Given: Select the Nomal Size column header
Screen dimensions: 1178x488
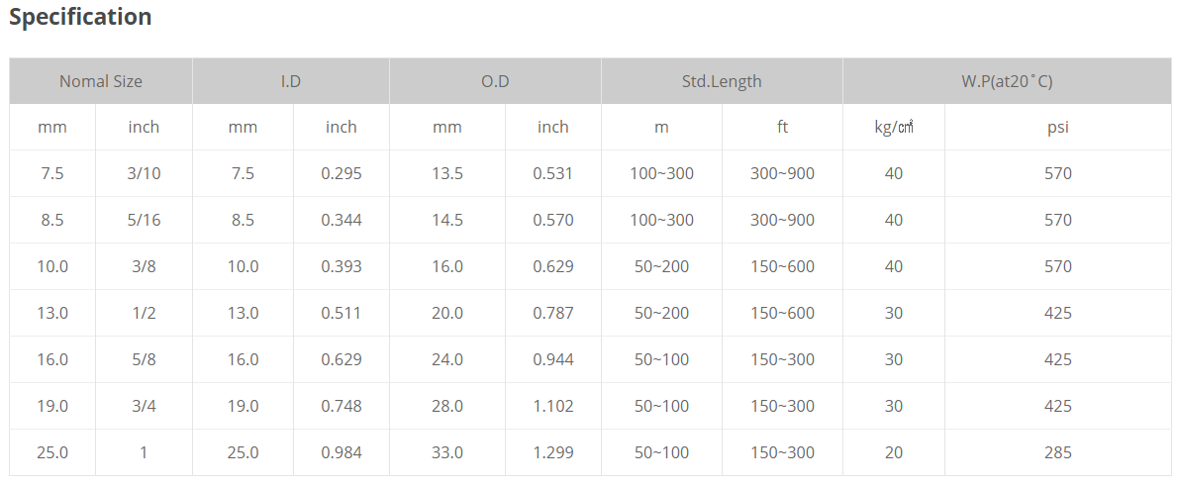Looking at the screenshot, I should click(101, 81).
